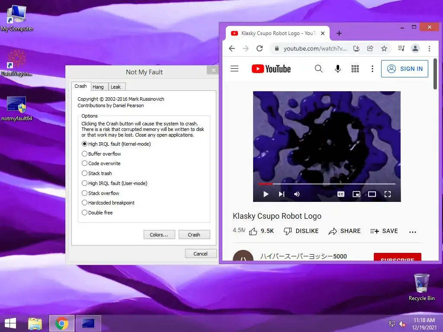Switch to the Crash tab
Image resolution: width=443 pixels, height=332 pixels.
click(81, 86)
